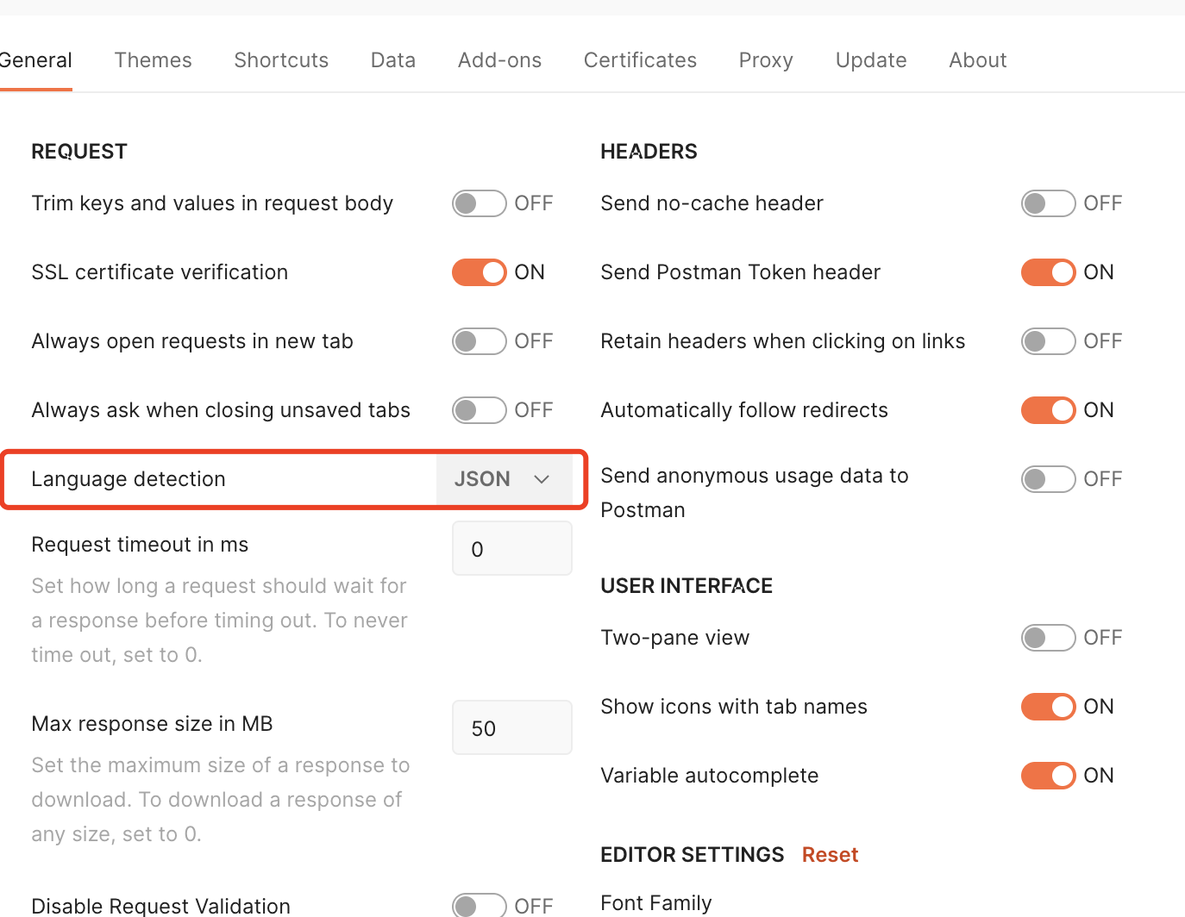This screenshot has height=917, width=1185.
Task: Click the Max response size in MB field
Action: coord(512,727)
